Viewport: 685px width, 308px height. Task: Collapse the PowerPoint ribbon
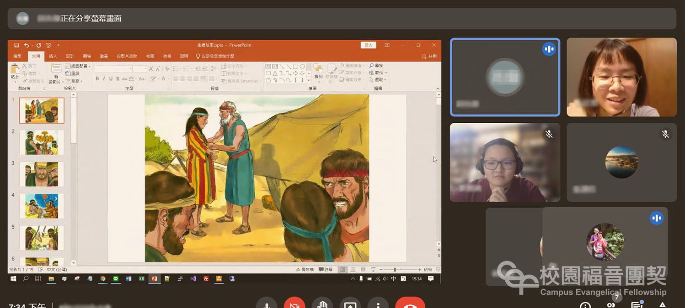tap(438, 89)
